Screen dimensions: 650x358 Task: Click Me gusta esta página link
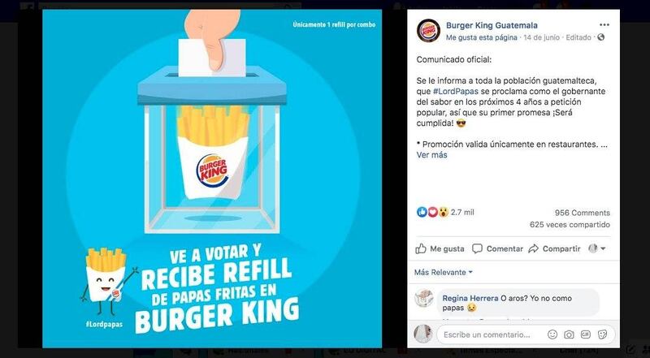pos(482,37)
